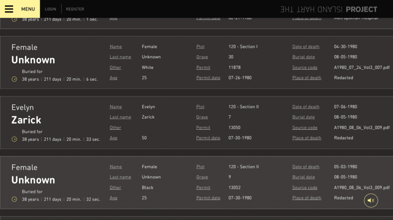
Task: Click Plot label in Evelyn Zarick record
Action: pyautogui.click(x=200, y=107)
